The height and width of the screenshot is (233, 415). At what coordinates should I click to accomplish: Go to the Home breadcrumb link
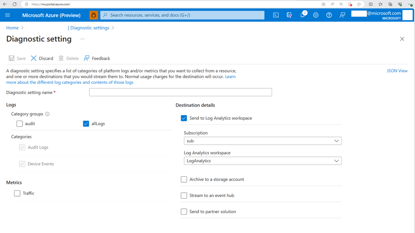(12, 28)
